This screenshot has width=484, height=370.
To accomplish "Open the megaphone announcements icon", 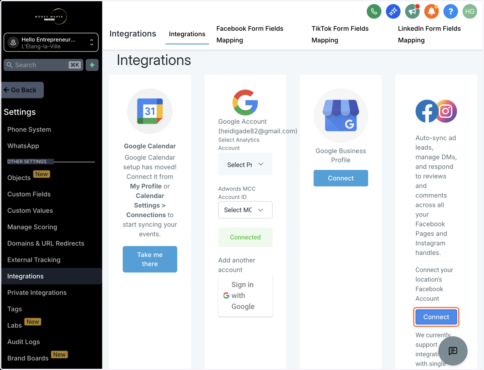I will (412, 12).
